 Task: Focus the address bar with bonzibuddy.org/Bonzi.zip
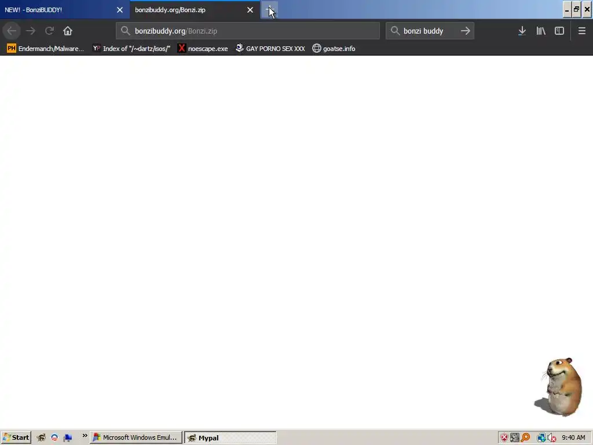tap(248, 31)
